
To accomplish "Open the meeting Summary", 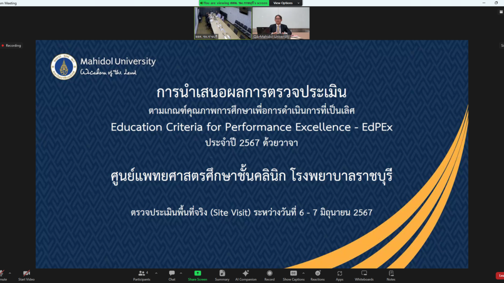I will coord(222,275).
